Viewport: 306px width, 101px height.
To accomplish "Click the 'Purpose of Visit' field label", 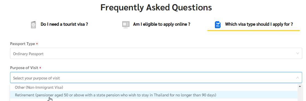I will [x=24, y=68].
